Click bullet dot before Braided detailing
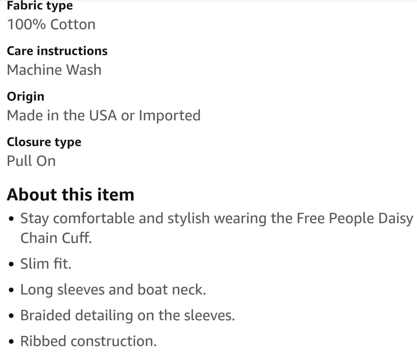 pyautogui.click(x=11, y=316)
